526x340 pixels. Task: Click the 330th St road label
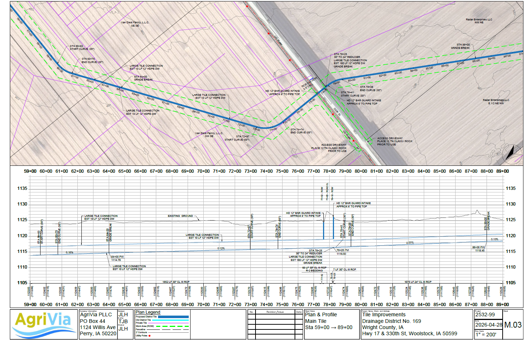point(337,112)
